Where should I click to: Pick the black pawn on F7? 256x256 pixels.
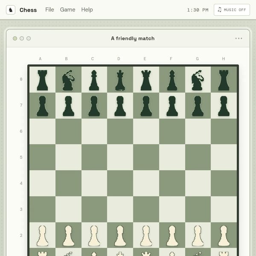pyautogui.click(x=172, y=106)
